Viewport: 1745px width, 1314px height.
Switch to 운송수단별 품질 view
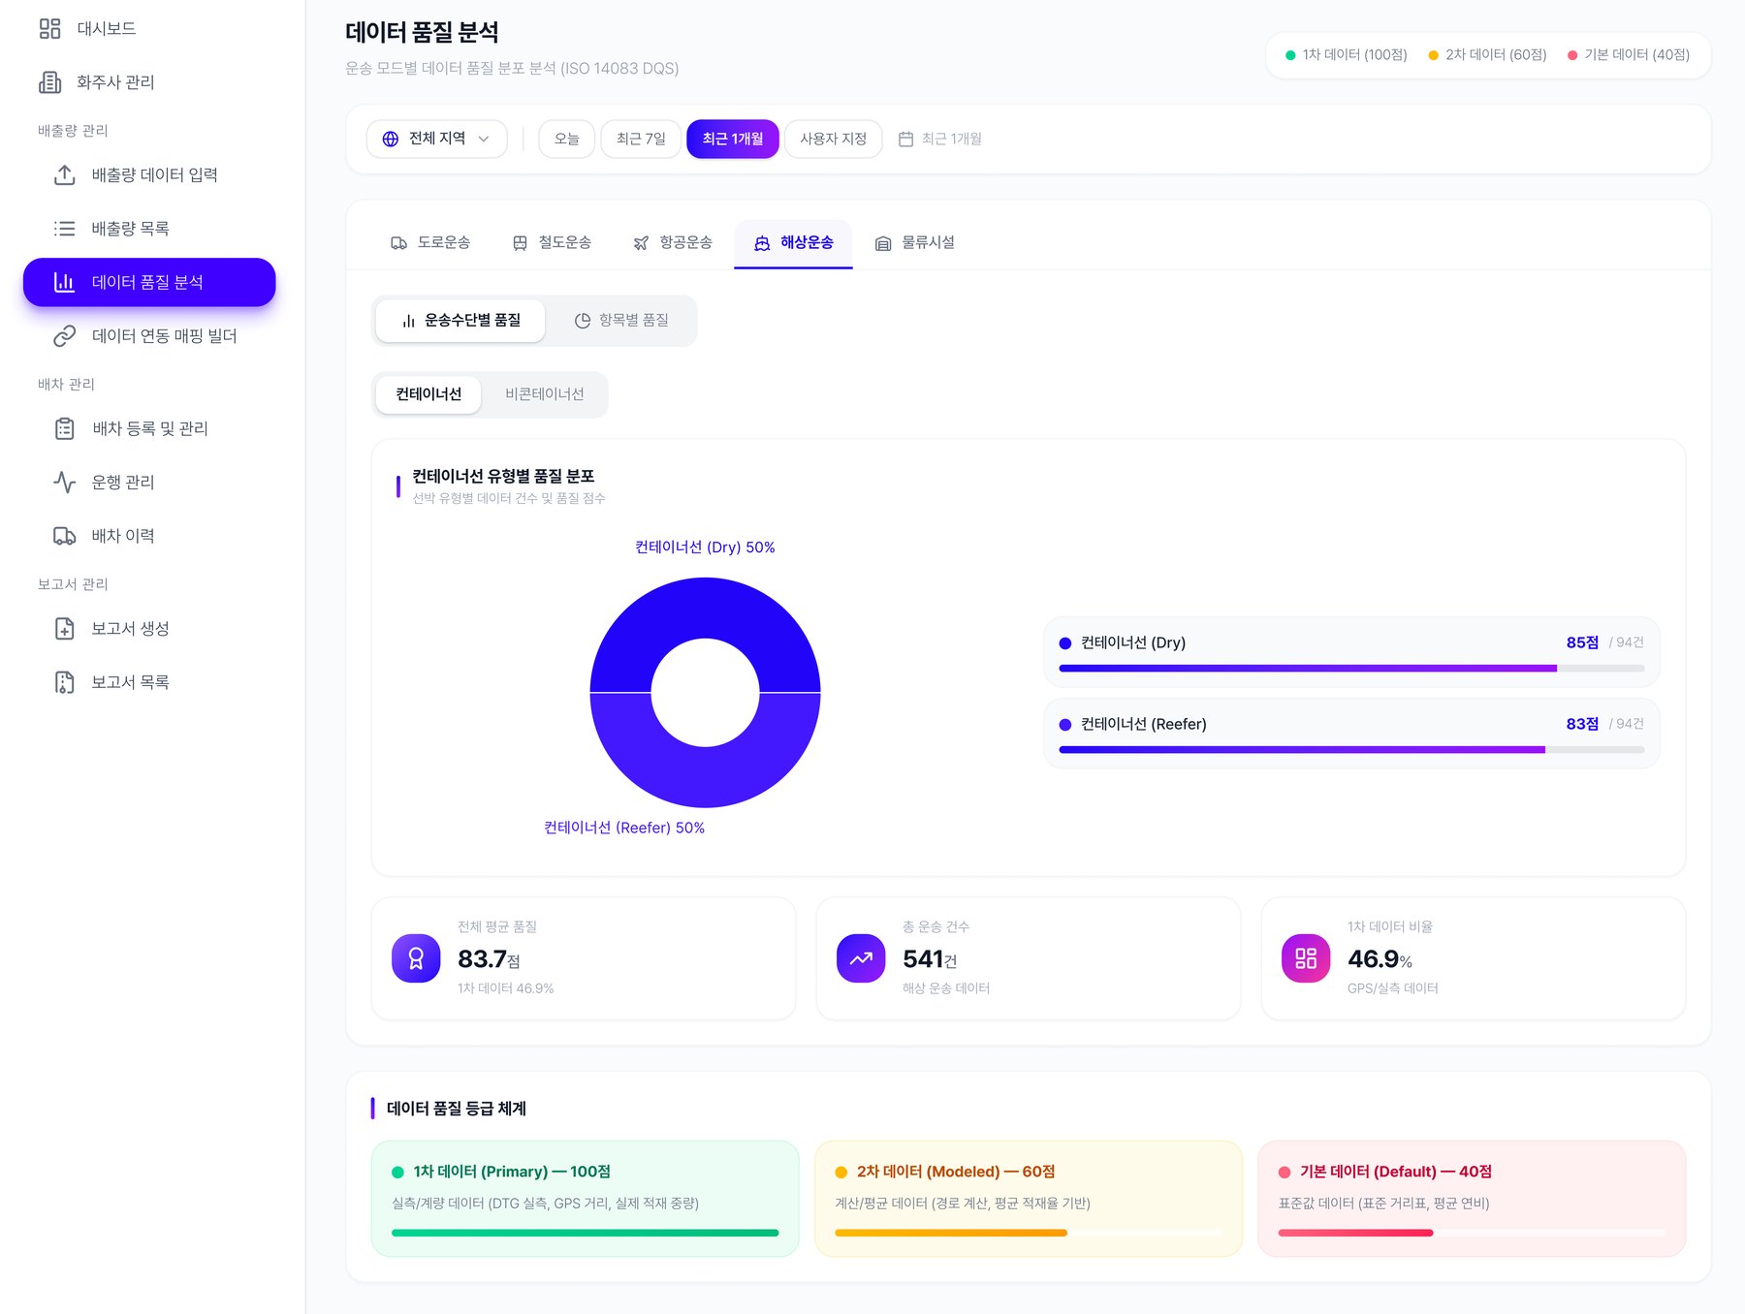460,321
